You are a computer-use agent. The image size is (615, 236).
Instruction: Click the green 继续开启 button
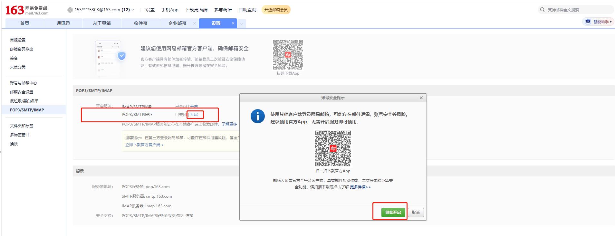pyautogui.click(x=393, y=212)
